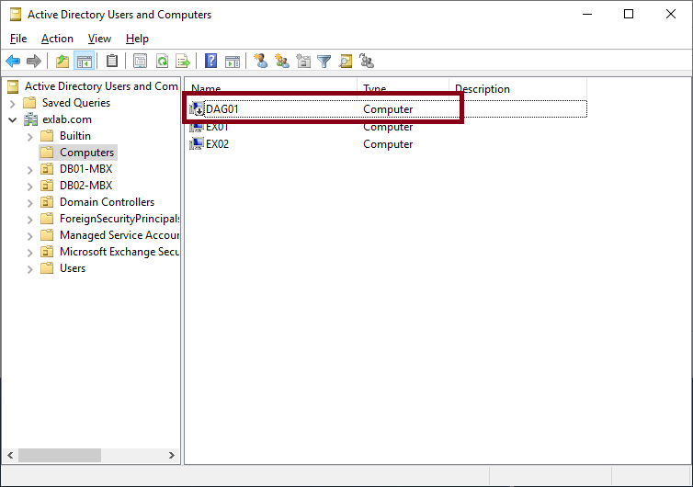This screenshot has height=487, width=693.
Task: Go up one level with folder icon
Action: pyautogui.click(x=62, y=61)
